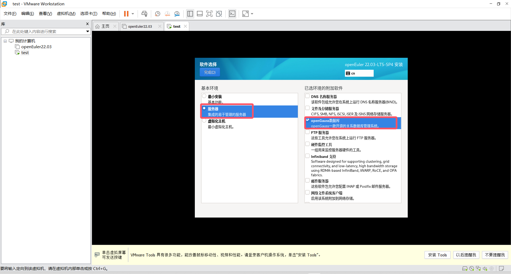Open the power options arrow beside the pause icon
Image resolution: width=511 pixels, height=274 pixels.
click(x=133, y=14)
